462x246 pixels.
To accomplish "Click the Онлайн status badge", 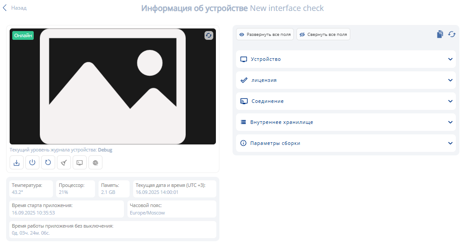I will (23, 35).
